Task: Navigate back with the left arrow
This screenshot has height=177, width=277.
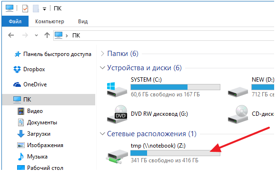Action: click(11, 35)
